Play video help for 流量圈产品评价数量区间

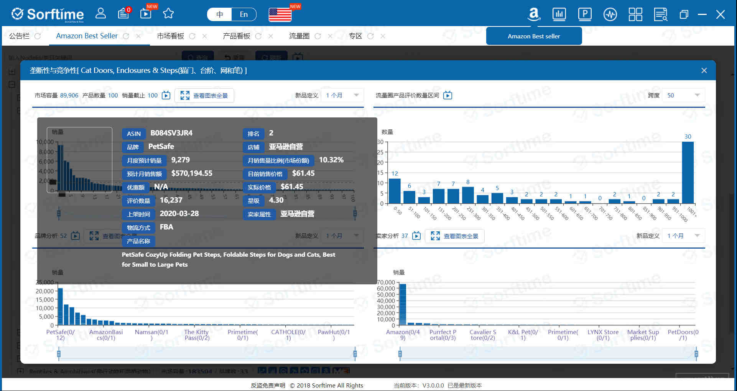point(447,95)
